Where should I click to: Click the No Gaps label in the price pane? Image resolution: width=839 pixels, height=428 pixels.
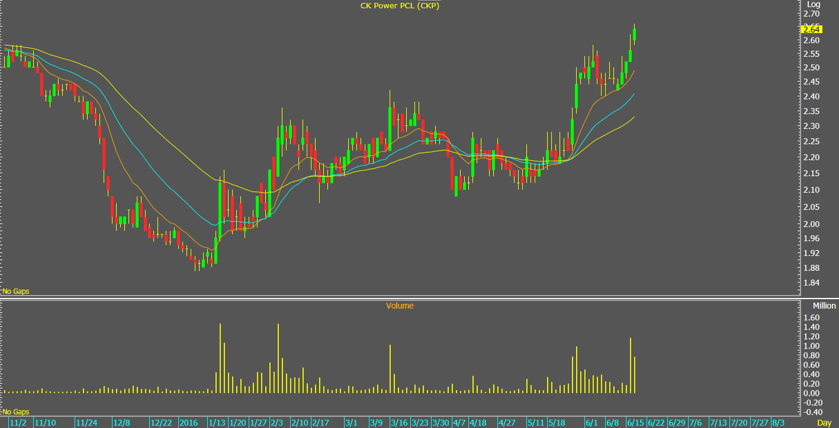[x=15, y=291]
